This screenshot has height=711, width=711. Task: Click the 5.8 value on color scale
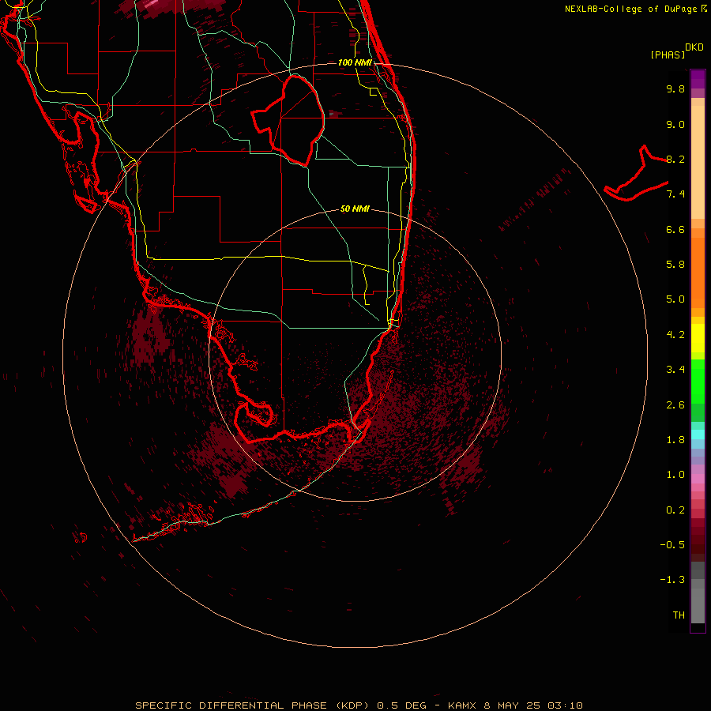click(675, 265)
